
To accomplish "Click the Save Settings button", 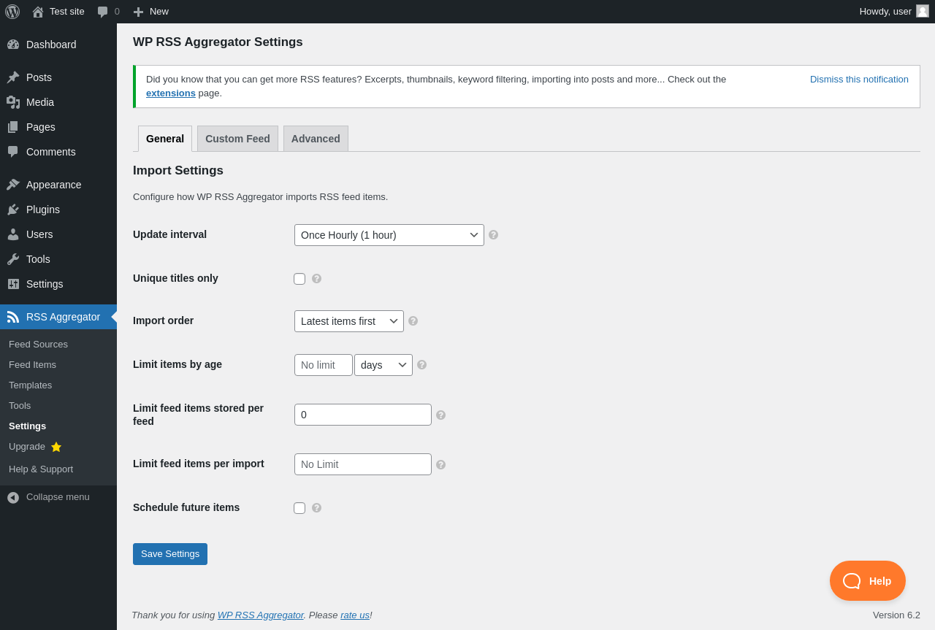I will (x=170, y=554).
